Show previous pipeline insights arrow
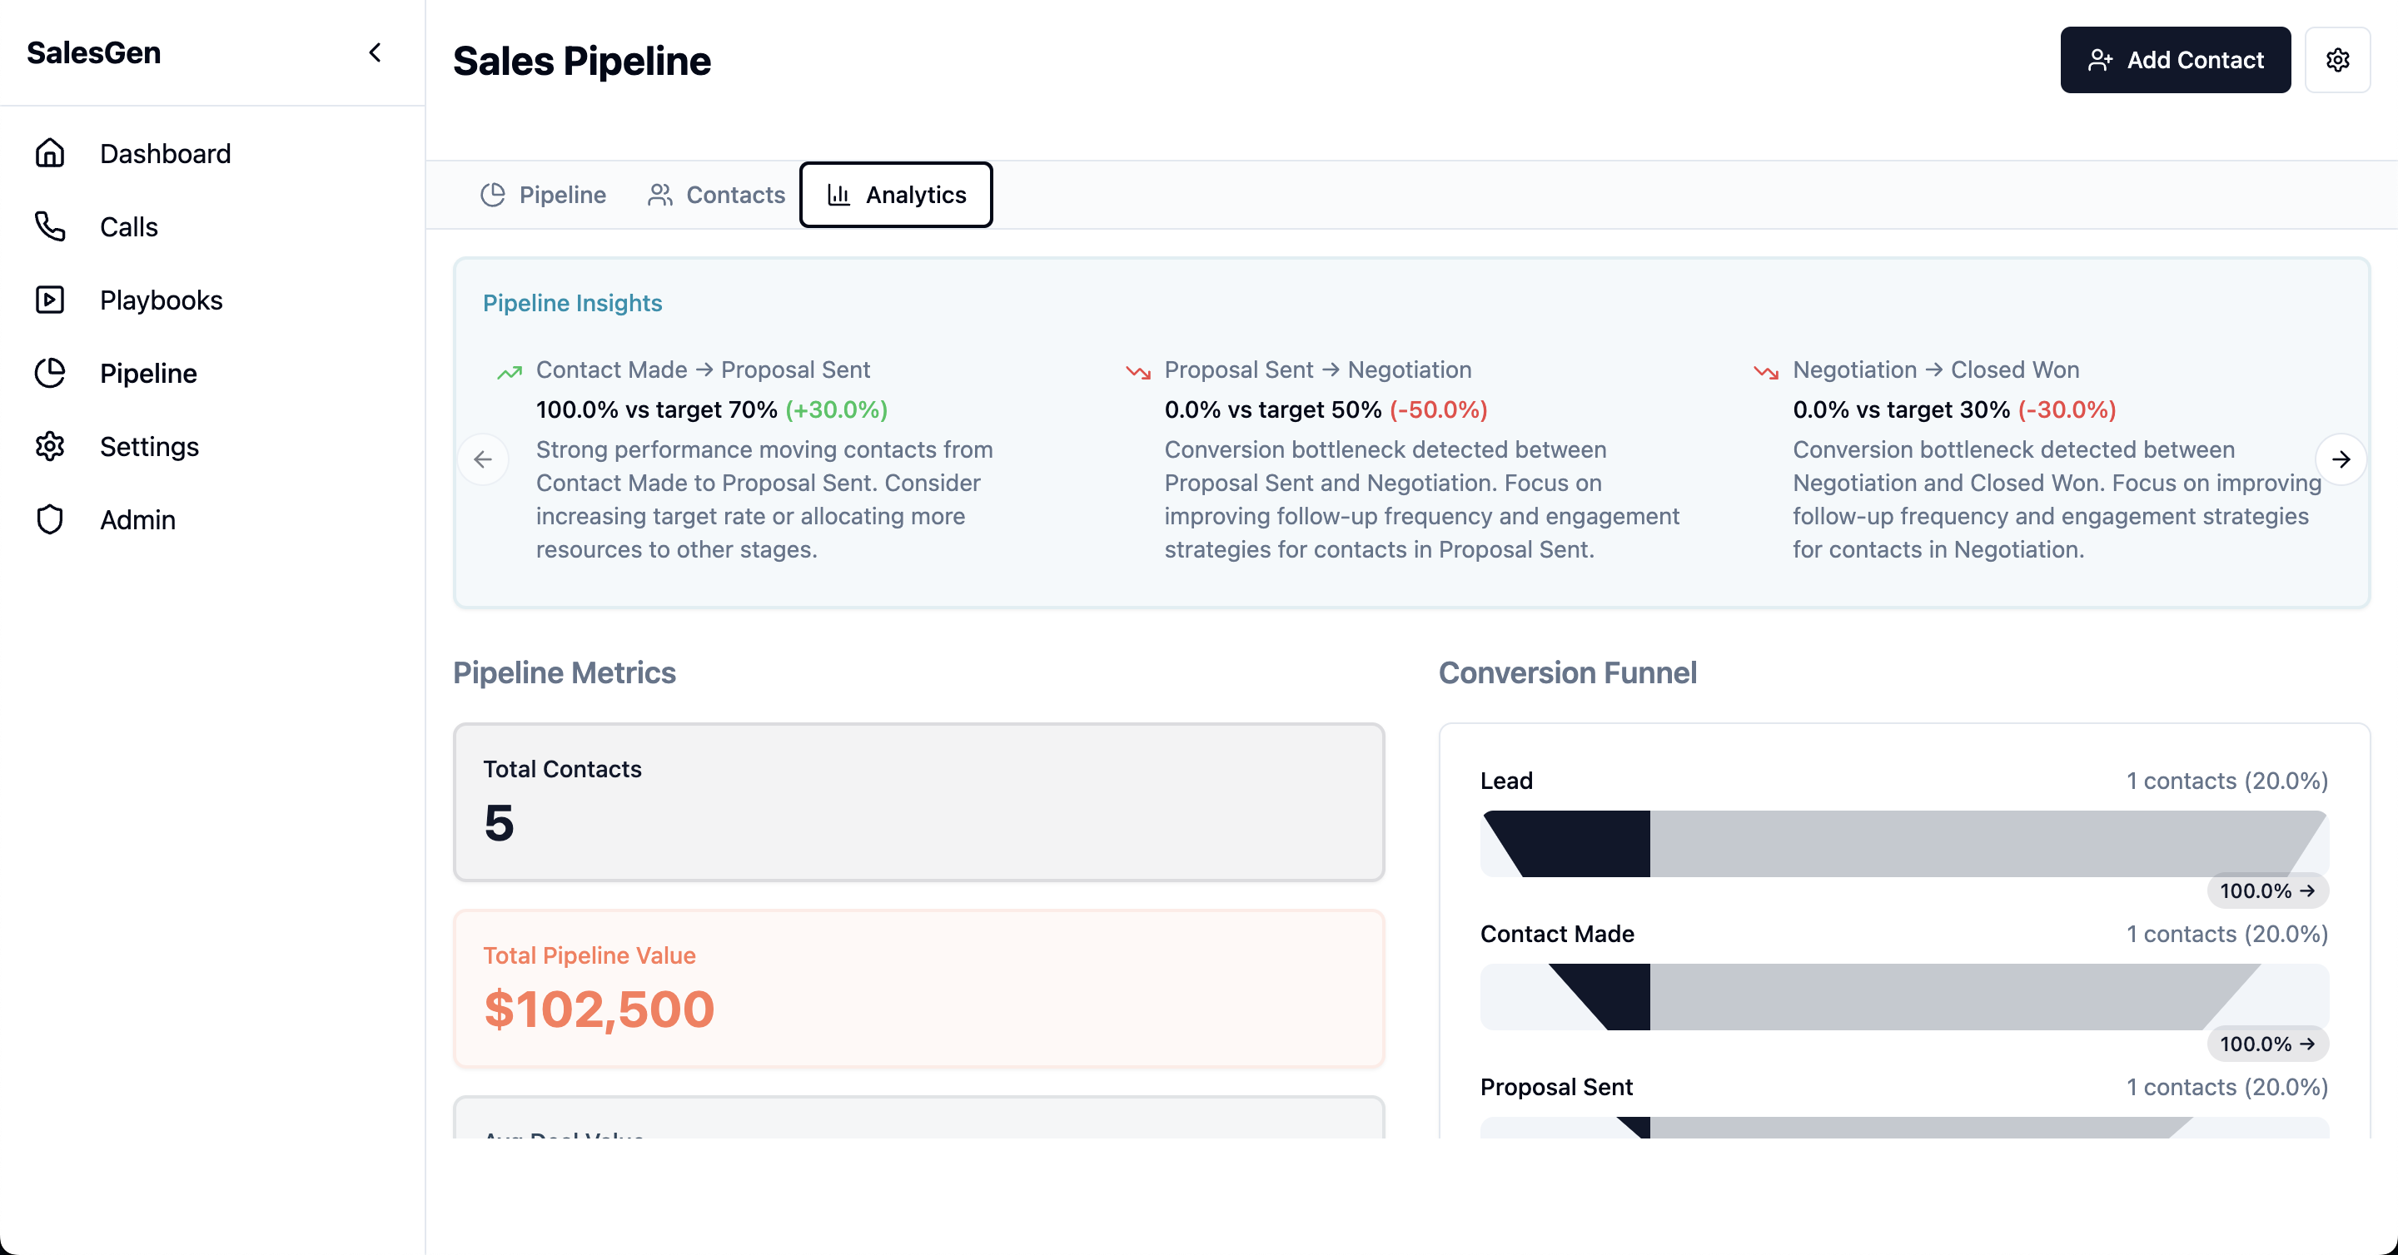 (x=483, y=459)
